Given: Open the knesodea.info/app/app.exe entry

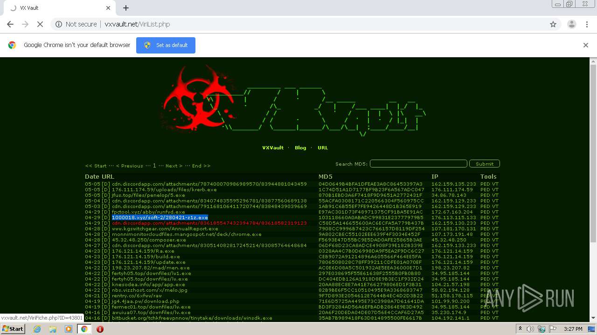Looking at the screenshot, I should point(148,284).
